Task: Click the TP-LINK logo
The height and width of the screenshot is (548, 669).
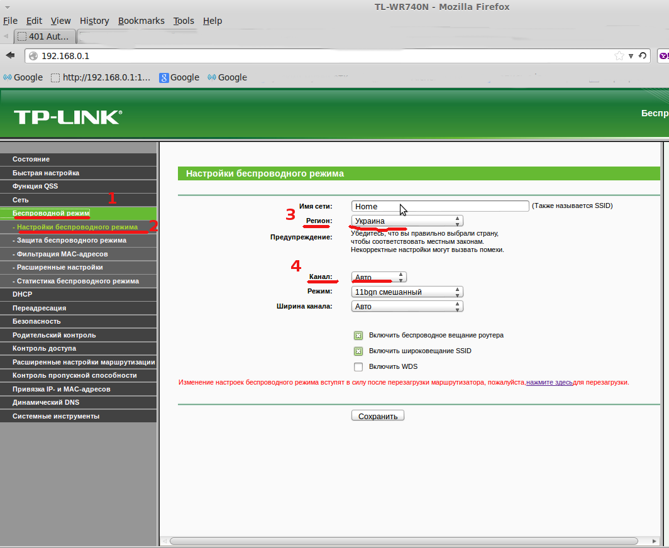Action: [x=68, y=118]
